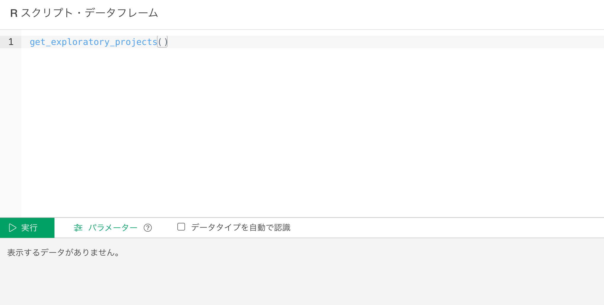Enable the データタイプを自動で認識 checkbox
The width and height of the screenshot is (604, 305).
click(181, 227)
